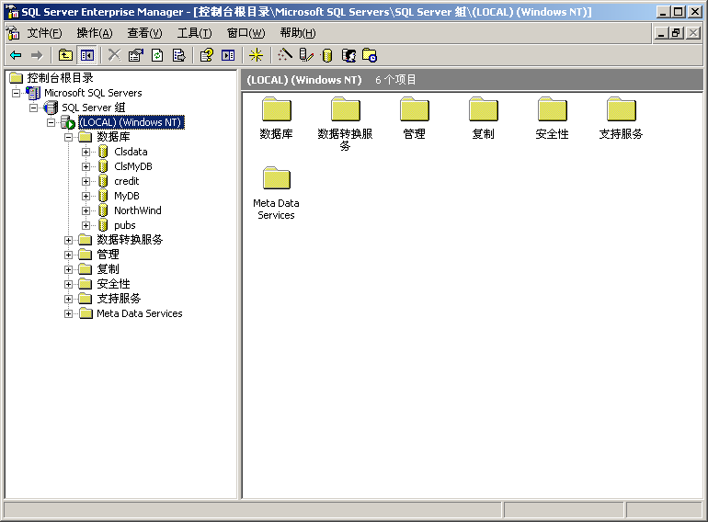The image size is (708, 522).
Task: Select NorthWind database in the tree
Action: pyautogui.click(x=138, y=210)
